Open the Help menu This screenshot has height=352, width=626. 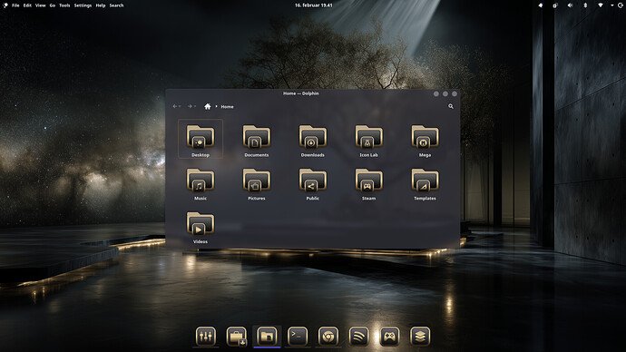pyautogui.click(x=101, y=5)
